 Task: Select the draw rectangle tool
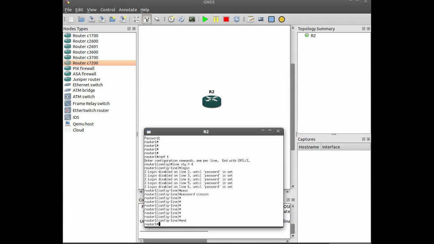(271, 19)
